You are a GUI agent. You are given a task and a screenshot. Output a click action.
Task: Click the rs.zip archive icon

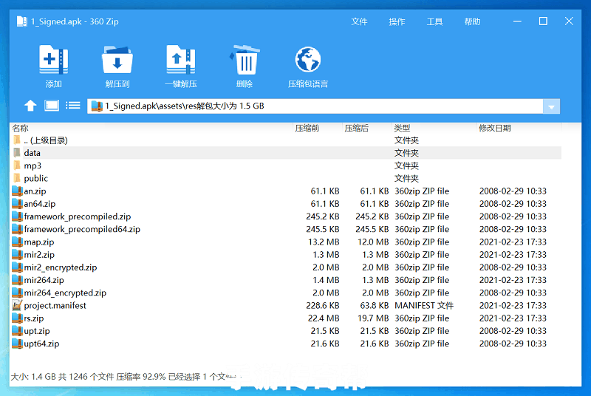pyautogui.click(x=17, y=318)
